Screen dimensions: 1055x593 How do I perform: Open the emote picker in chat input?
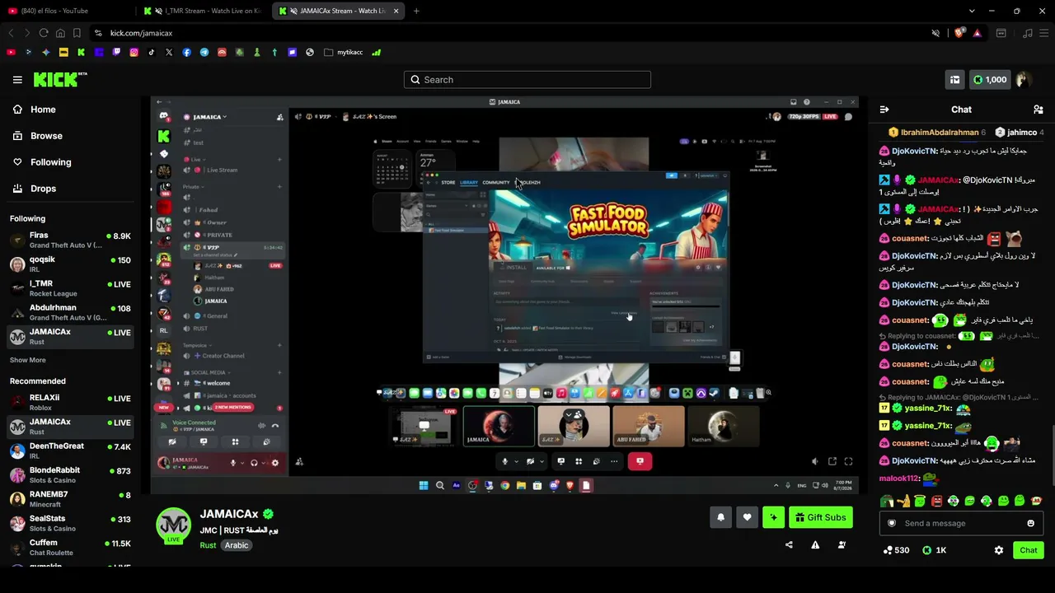click(1030, 523)
